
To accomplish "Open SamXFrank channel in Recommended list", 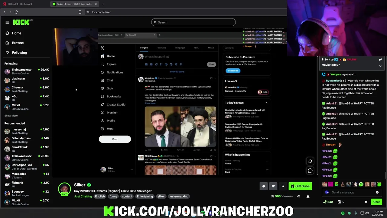I will [27, 149].
